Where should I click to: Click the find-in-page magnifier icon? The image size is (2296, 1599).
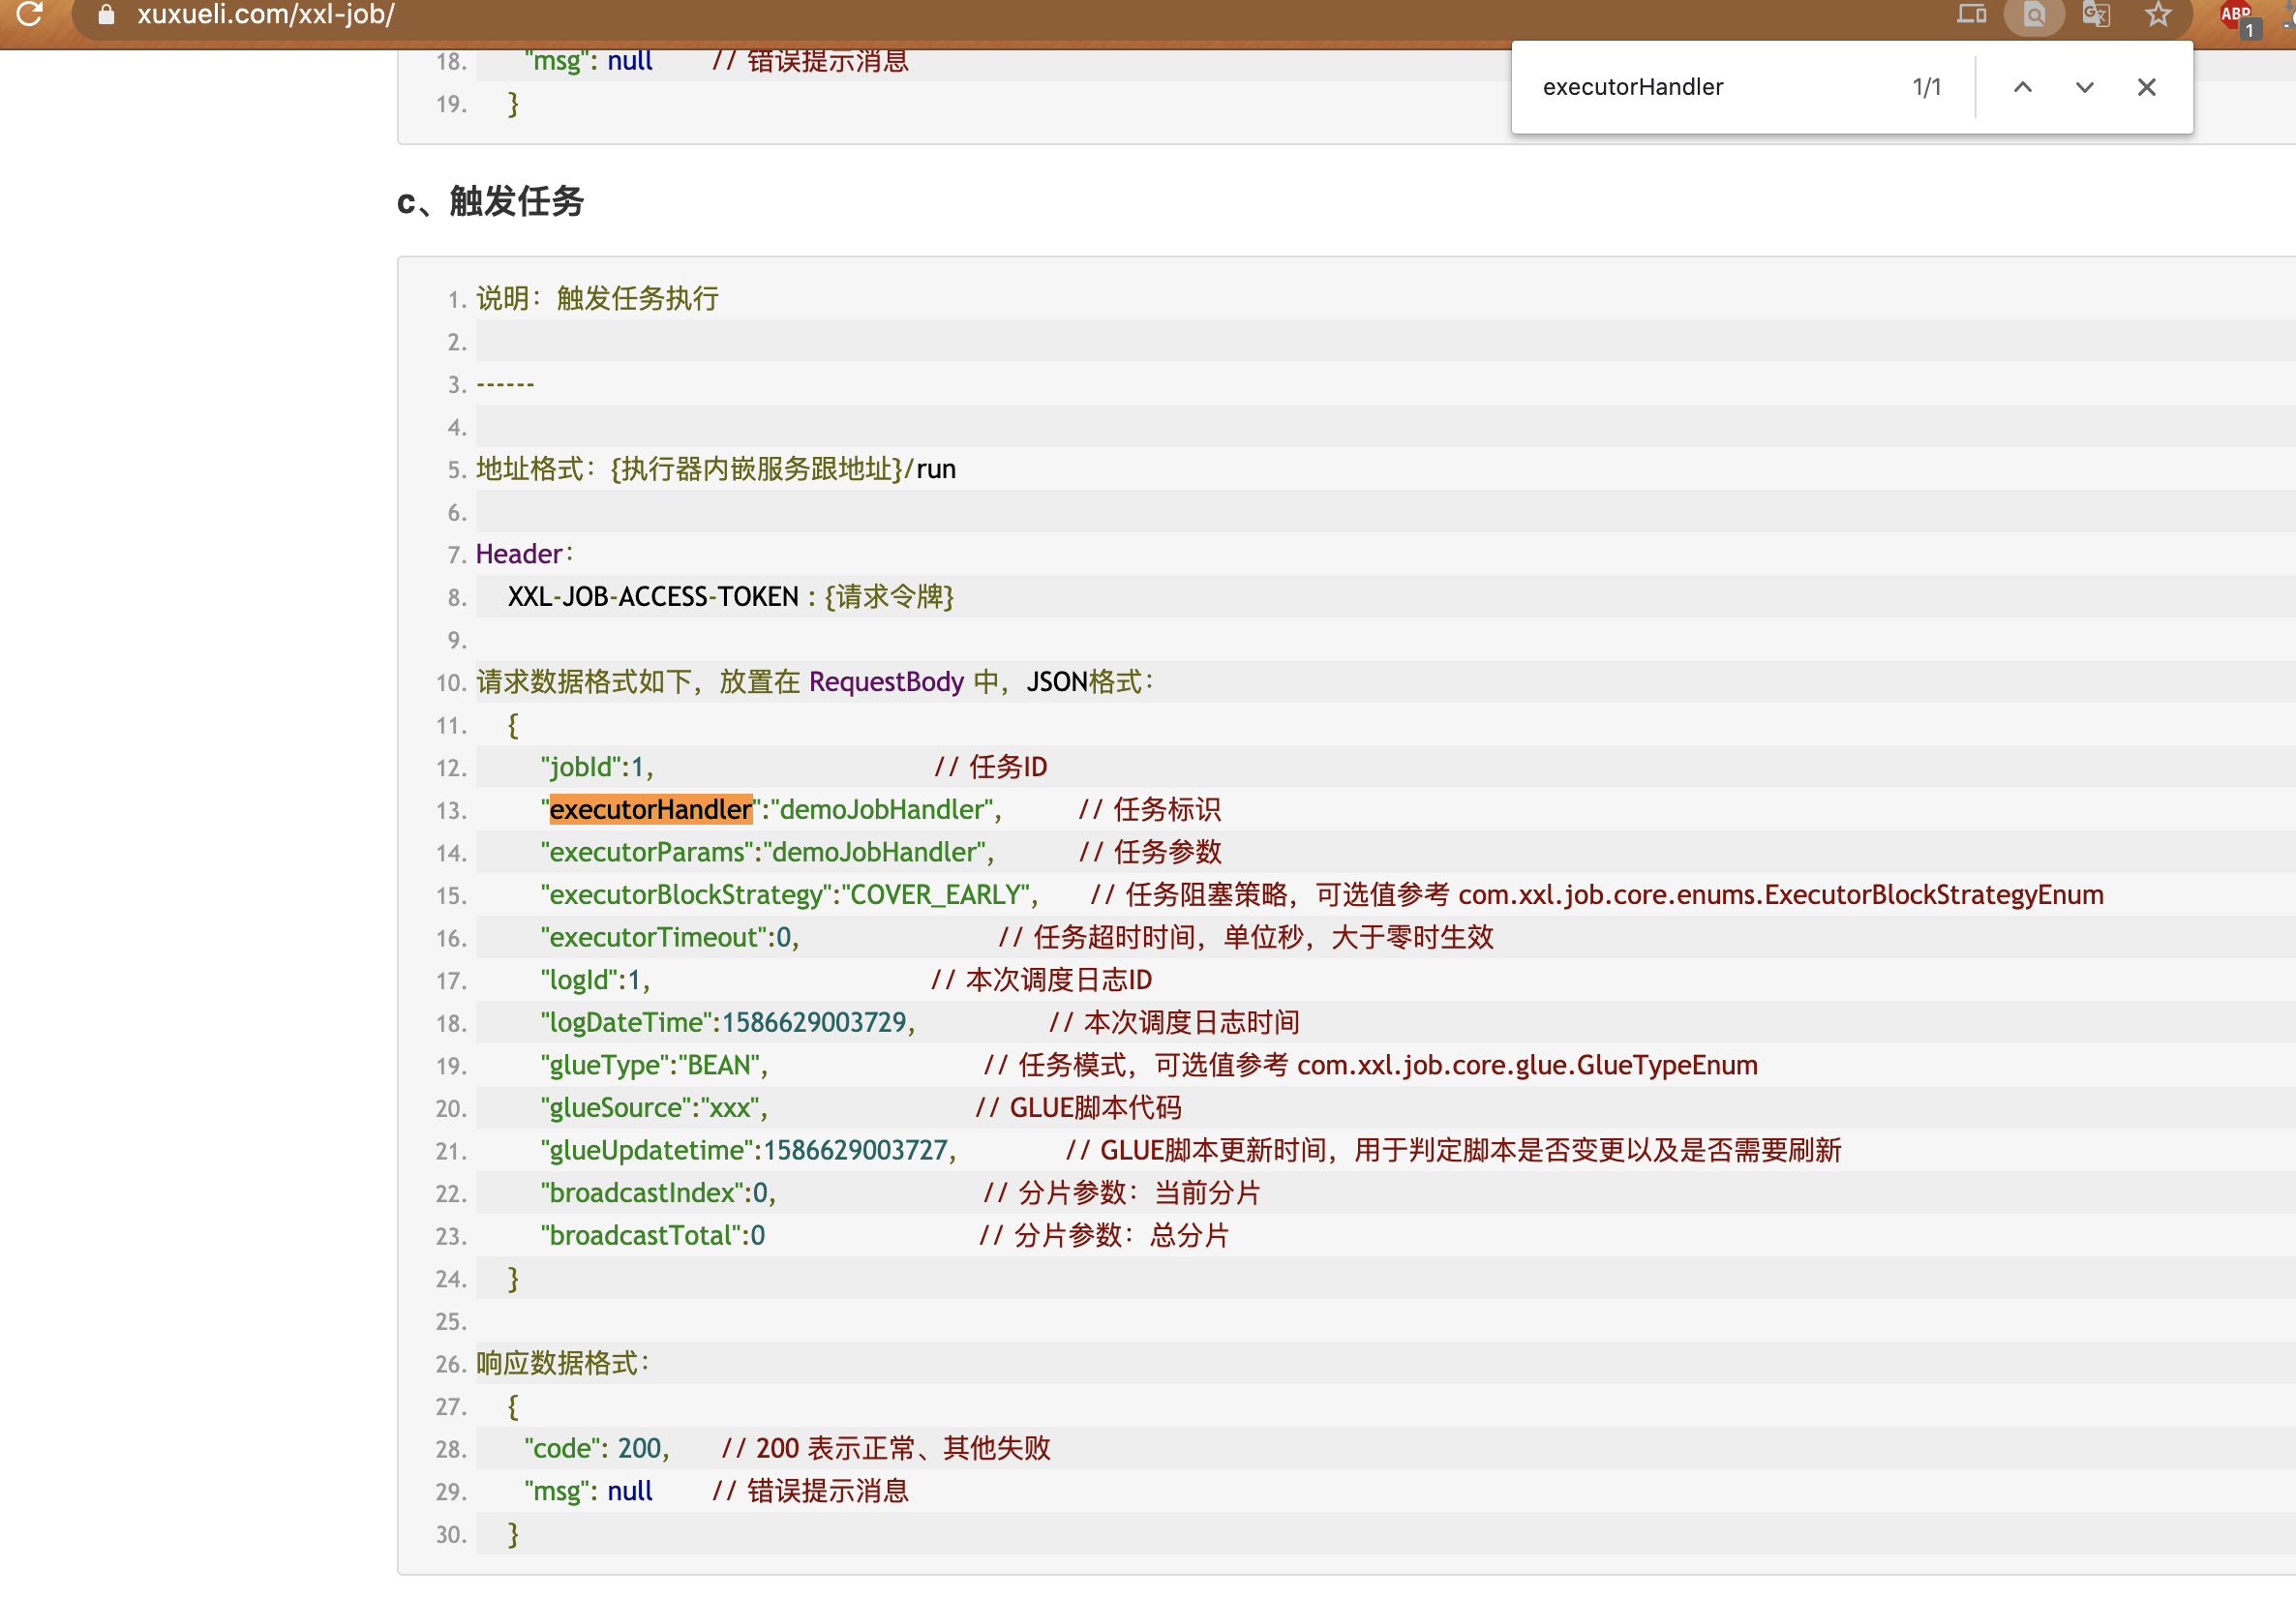[2033, 15]
